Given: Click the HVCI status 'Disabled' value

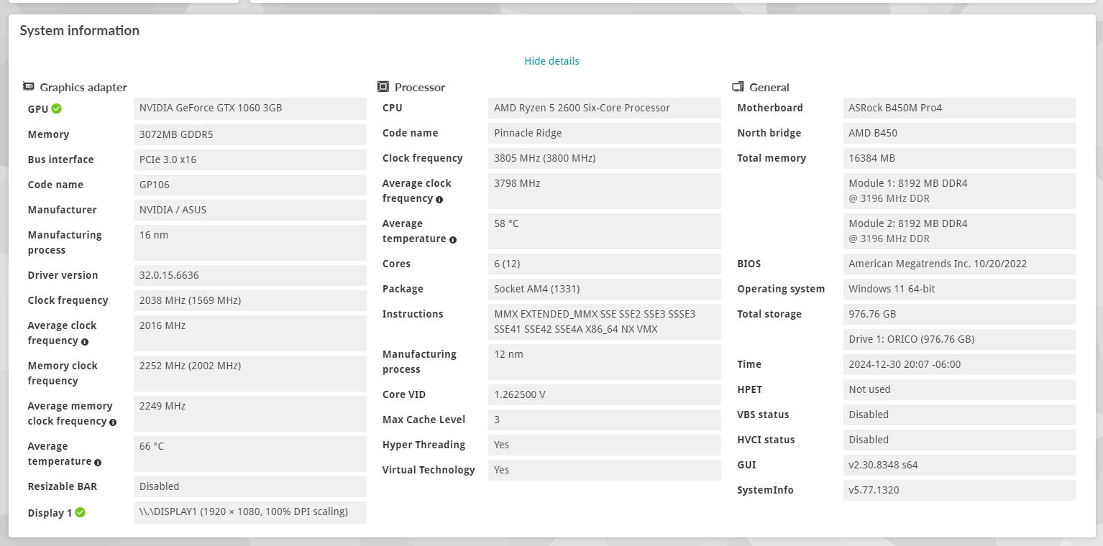Looking at the screenshot, I should click(959, 440).
